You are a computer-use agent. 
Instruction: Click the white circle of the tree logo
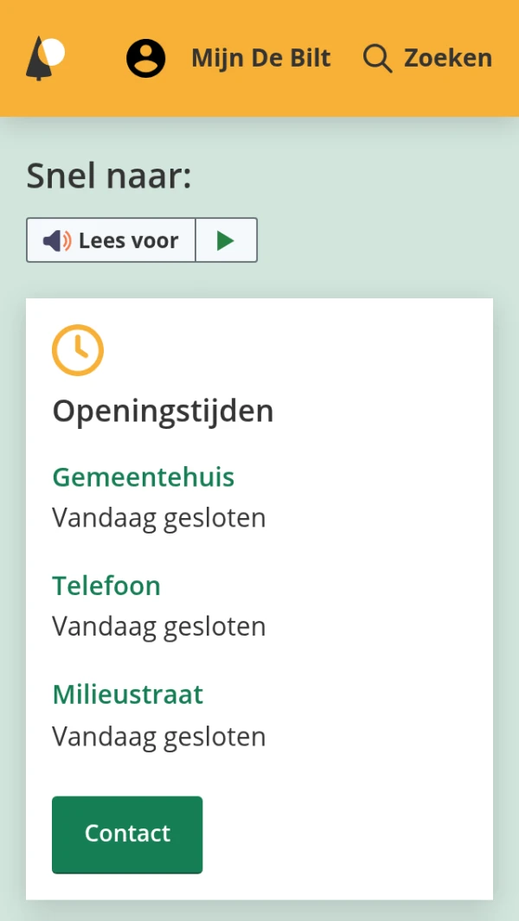coord(52,53)
